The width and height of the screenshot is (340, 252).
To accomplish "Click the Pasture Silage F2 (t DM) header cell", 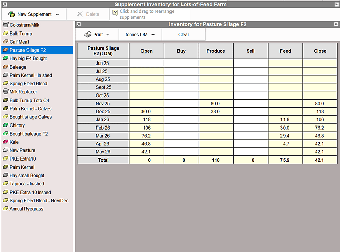I will [103, 51].
